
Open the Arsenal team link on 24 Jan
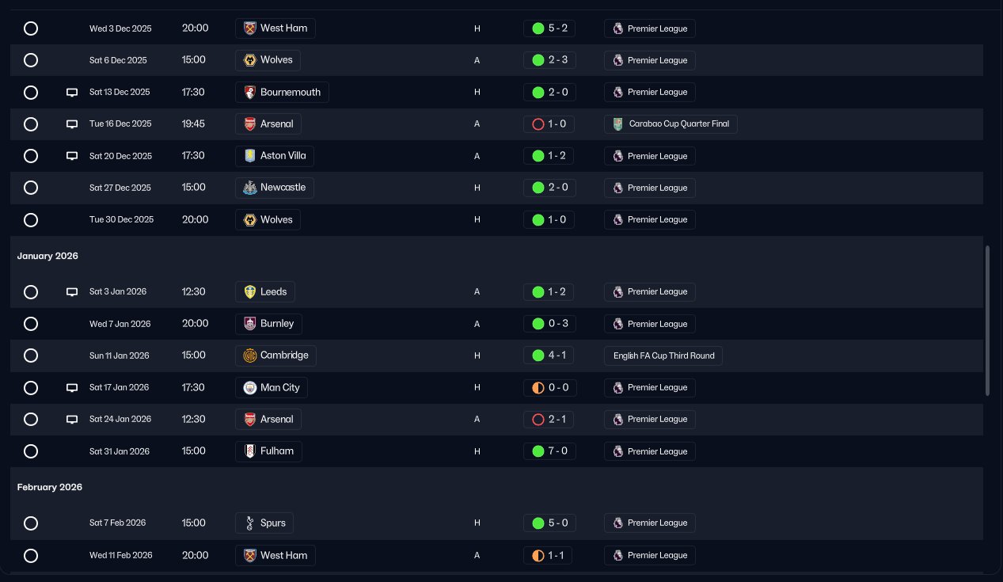[268, 419]
